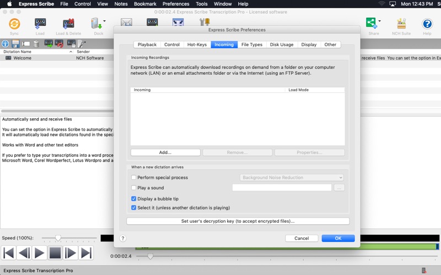The height and width of the screenshot is (275, 441).
Task: Adjust the Speed slider handle
Action: (x=58, y=238)
